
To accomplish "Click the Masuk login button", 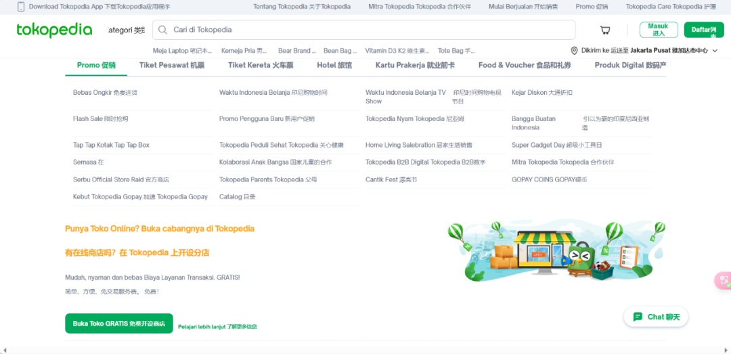I will point(659,29).
